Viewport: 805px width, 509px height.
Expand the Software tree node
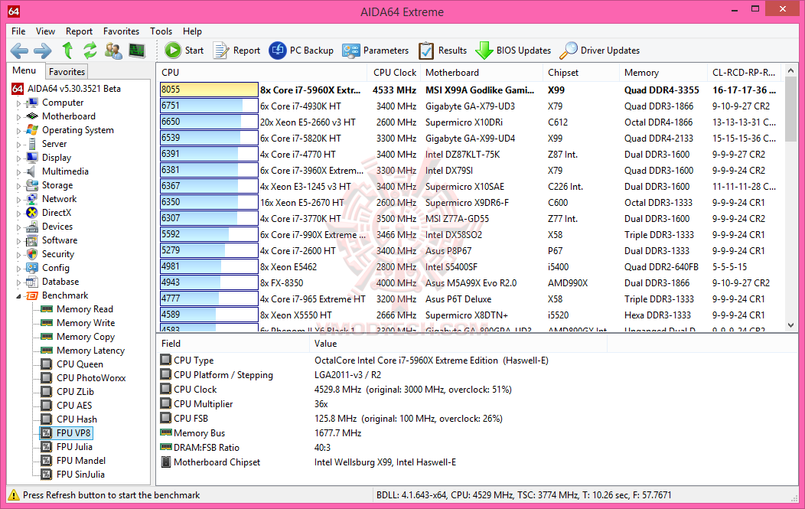19,241
